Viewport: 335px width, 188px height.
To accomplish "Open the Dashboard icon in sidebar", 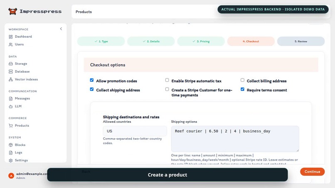I will coord(11,37).
